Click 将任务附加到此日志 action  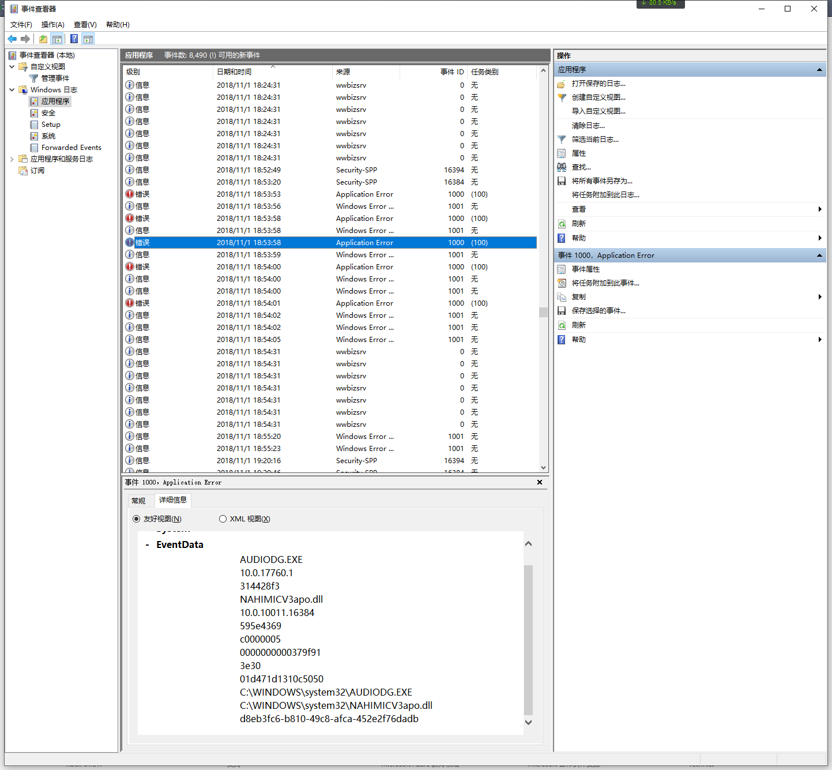[605, 195]
